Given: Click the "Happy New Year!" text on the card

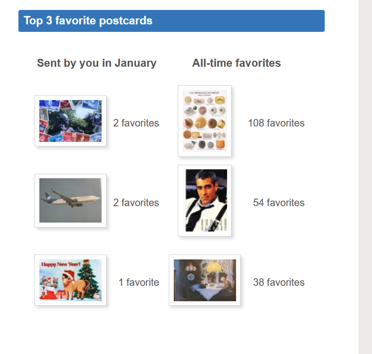Looking at the screenshot, I should [x=60, y=264].
